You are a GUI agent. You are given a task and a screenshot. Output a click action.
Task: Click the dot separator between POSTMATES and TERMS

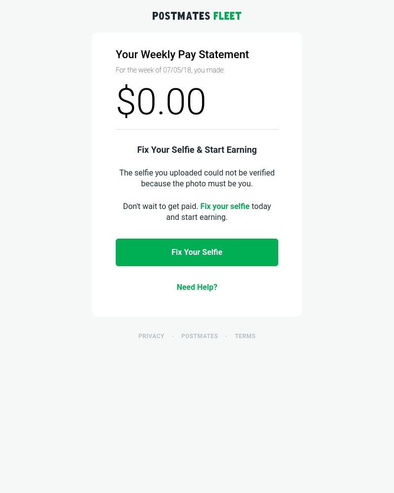pos(226,336)
